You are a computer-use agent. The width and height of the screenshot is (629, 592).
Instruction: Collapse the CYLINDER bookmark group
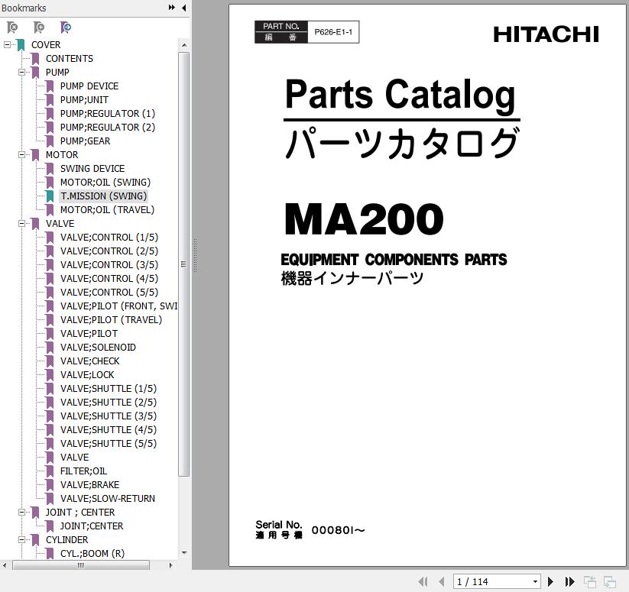pyautogui.click(x=21, y=539)
